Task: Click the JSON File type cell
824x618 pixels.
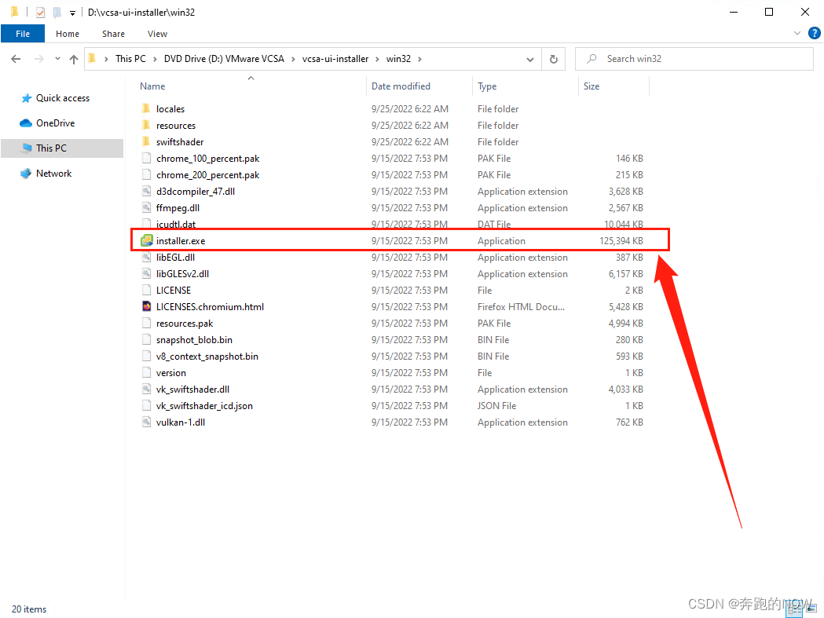Action: pyautogui.click(x=496, y=406)
